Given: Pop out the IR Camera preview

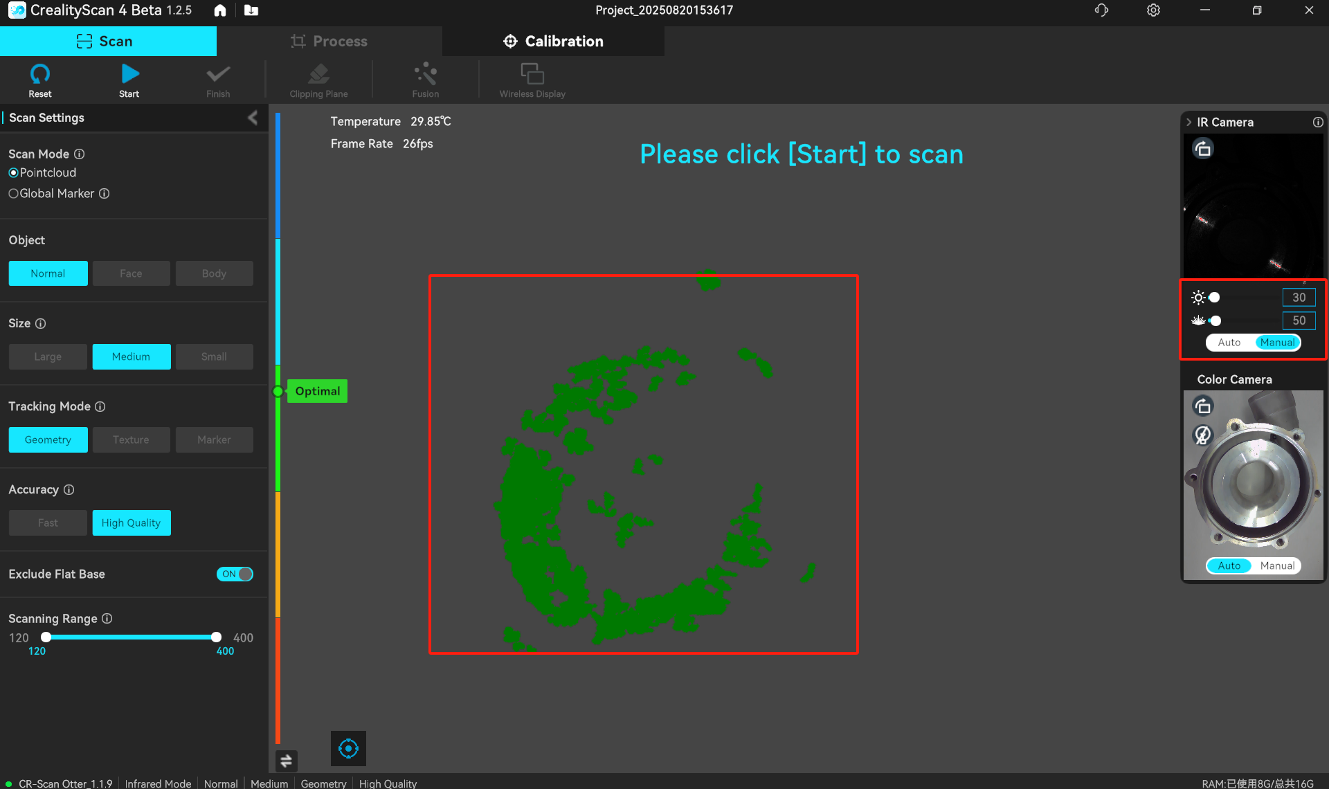Looking at the screenshot, I should coord(1203,149).
